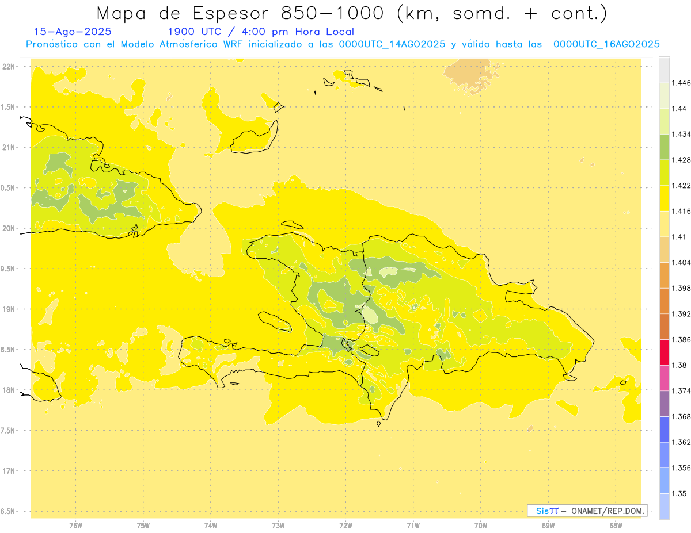Click the legend value "1.434"
Viewport: 691px width, 533px height.
[682, 134]
